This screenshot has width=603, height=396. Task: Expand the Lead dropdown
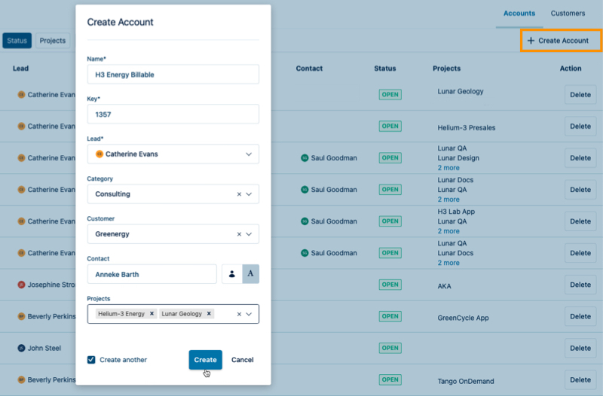point(249,154)
